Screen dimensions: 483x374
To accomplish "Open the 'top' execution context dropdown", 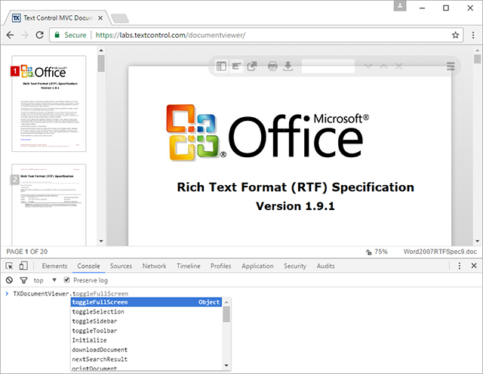I will tap(45, 280).
